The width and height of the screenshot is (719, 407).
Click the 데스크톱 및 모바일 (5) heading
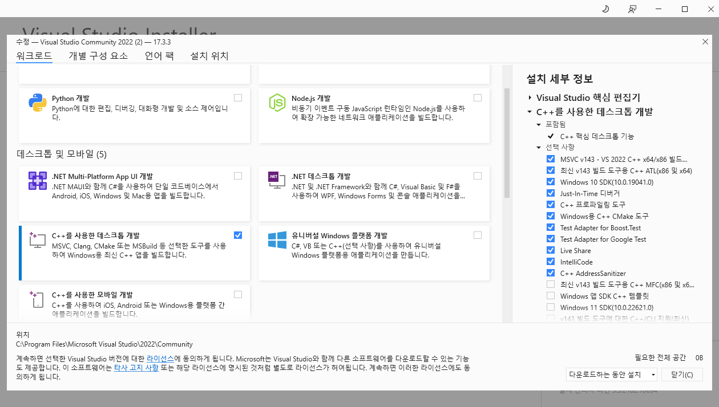pyautogui.click(x=62, y=154)
